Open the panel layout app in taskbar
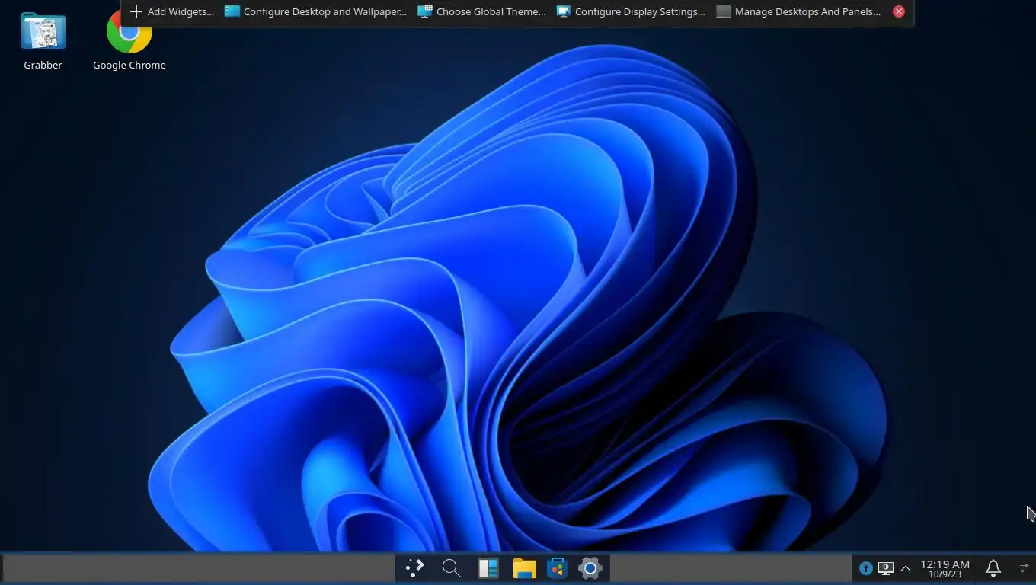This screenshot has height=585, width=1036. 488,568
